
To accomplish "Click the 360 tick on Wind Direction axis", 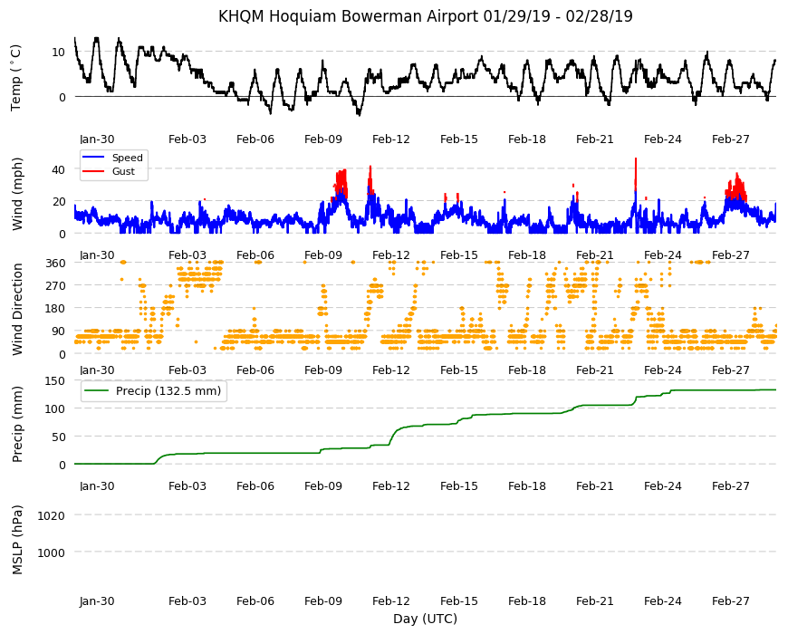I will [55, 263].
